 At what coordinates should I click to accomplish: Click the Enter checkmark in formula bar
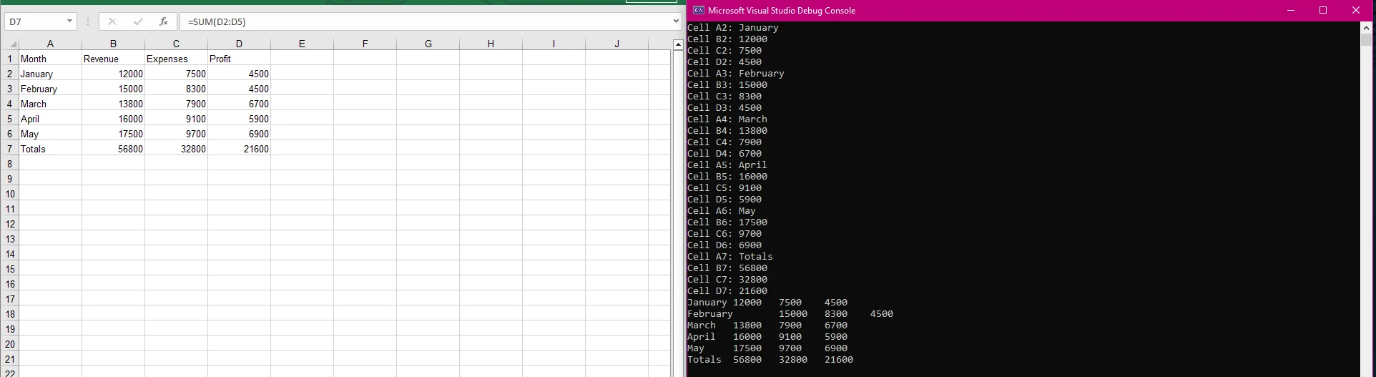click(138, 21)
